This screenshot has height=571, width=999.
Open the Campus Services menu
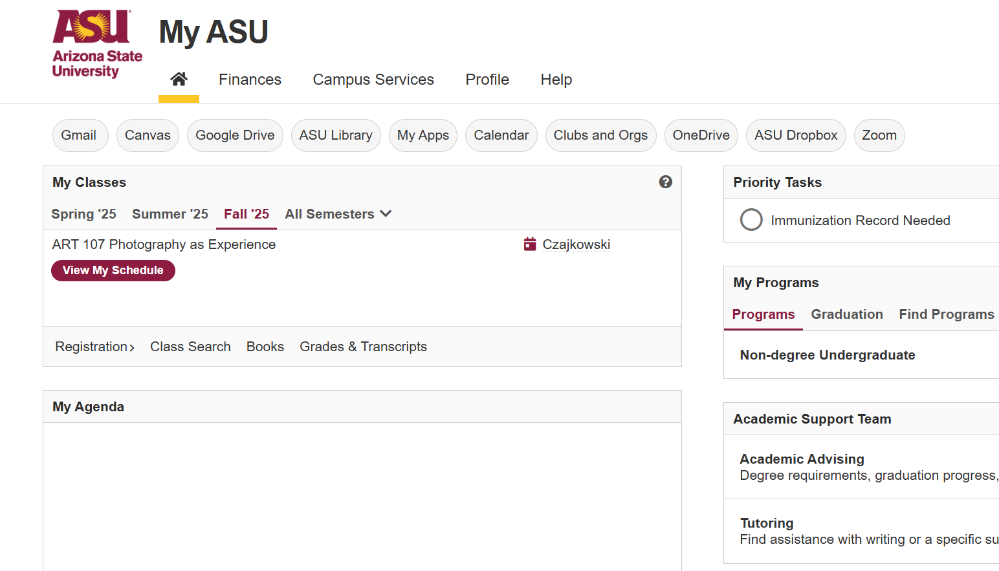[373, 80]
